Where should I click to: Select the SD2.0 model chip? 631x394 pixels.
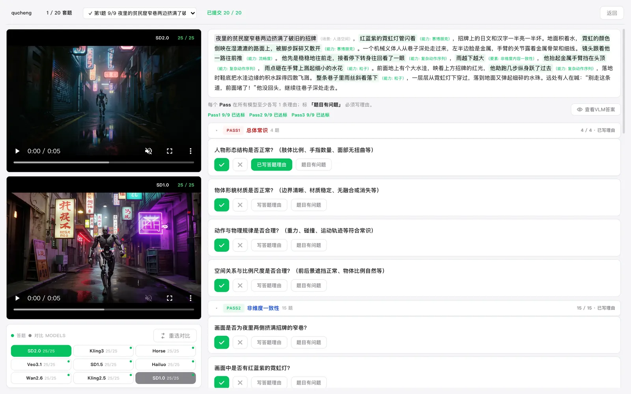[41, 351]
